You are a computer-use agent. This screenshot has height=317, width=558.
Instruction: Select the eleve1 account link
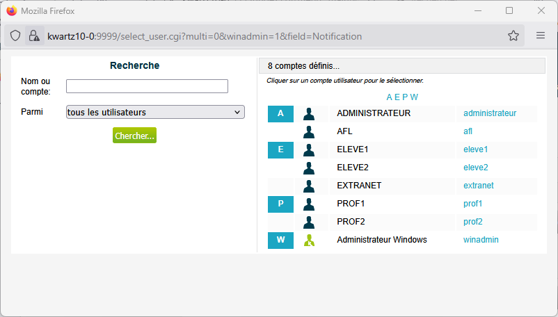pyautogui.click(x=475, y=149)
